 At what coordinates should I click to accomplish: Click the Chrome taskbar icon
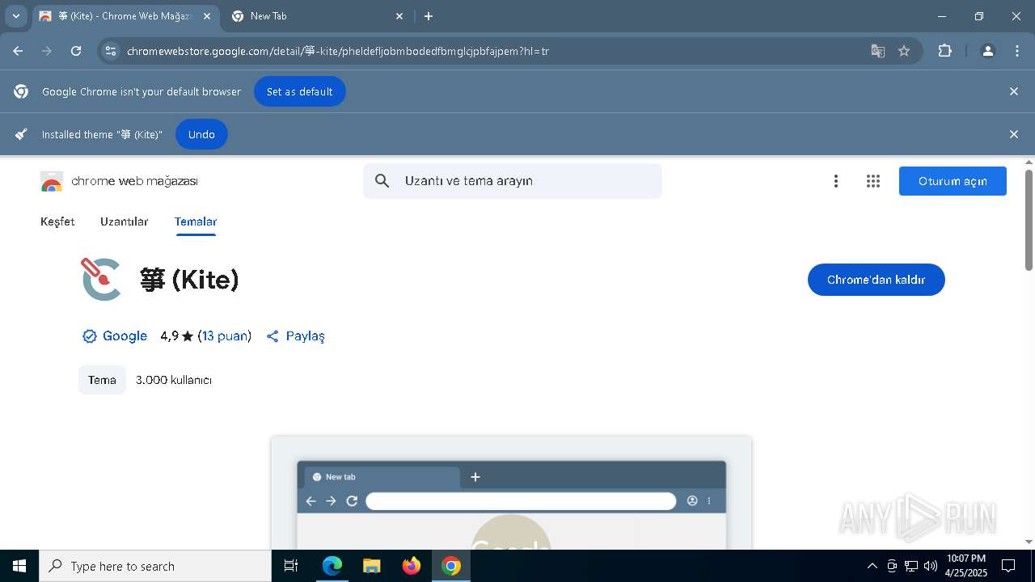451,566
